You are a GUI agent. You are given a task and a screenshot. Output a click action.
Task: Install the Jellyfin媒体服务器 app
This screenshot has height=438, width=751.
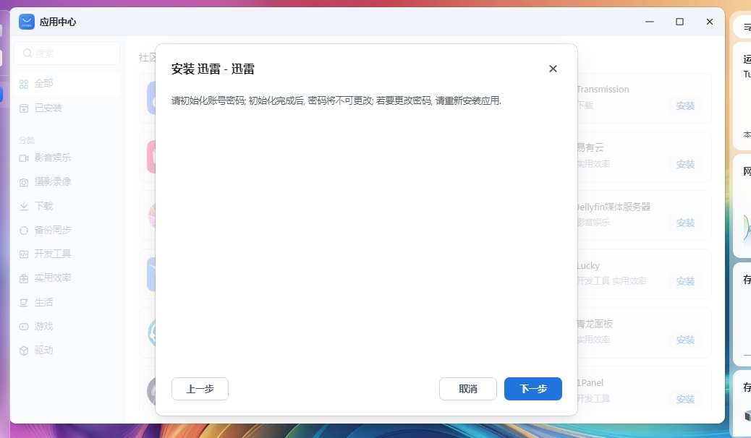point(685,223)
